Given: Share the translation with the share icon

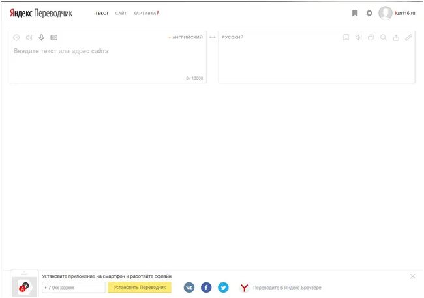Looking at the screenshot, I should (x=396, y=37).
